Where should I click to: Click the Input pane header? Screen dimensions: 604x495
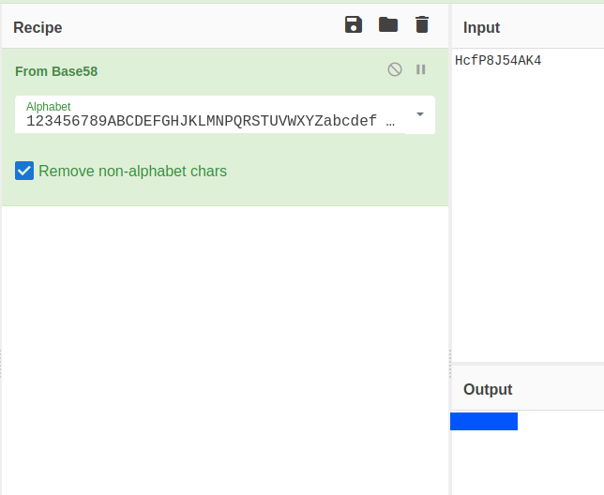[482, 27]
